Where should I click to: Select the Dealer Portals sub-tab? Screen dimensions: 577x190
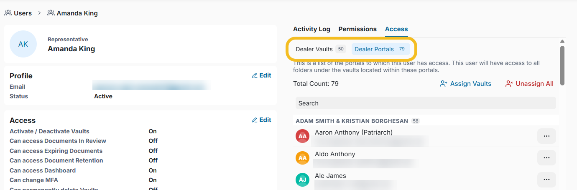tap(380, 49)
